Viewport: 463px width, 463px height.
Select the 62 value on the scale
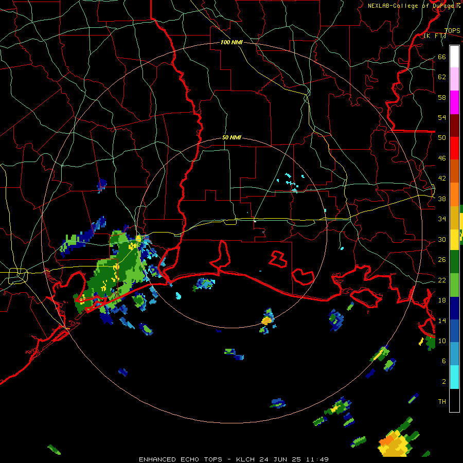coord(442,77)
